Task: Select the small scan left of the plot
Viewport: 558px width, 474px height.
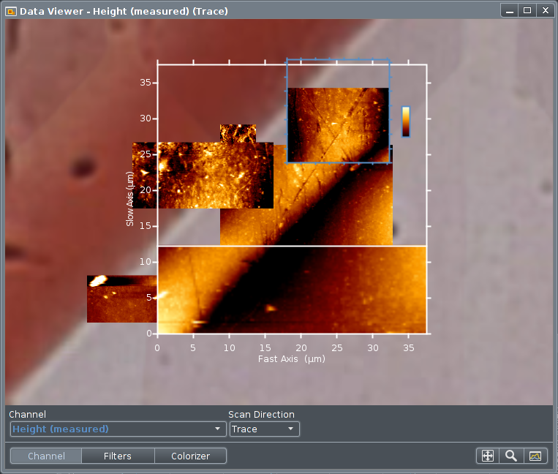Action: coord(121,298)
